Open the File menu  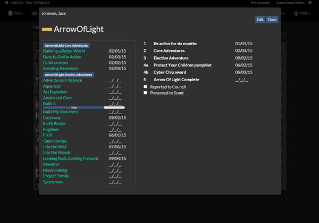(16, 13)
